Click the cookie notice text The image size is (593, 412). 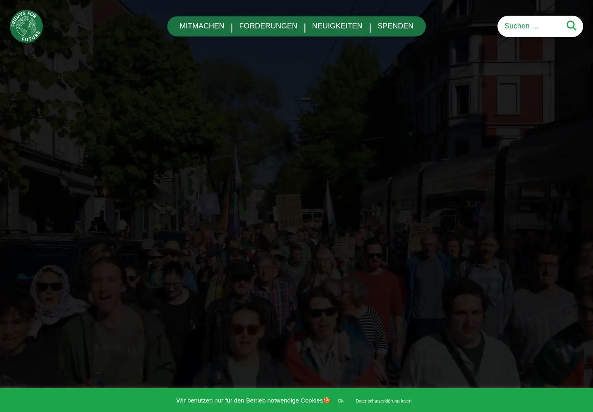point(253,400)
